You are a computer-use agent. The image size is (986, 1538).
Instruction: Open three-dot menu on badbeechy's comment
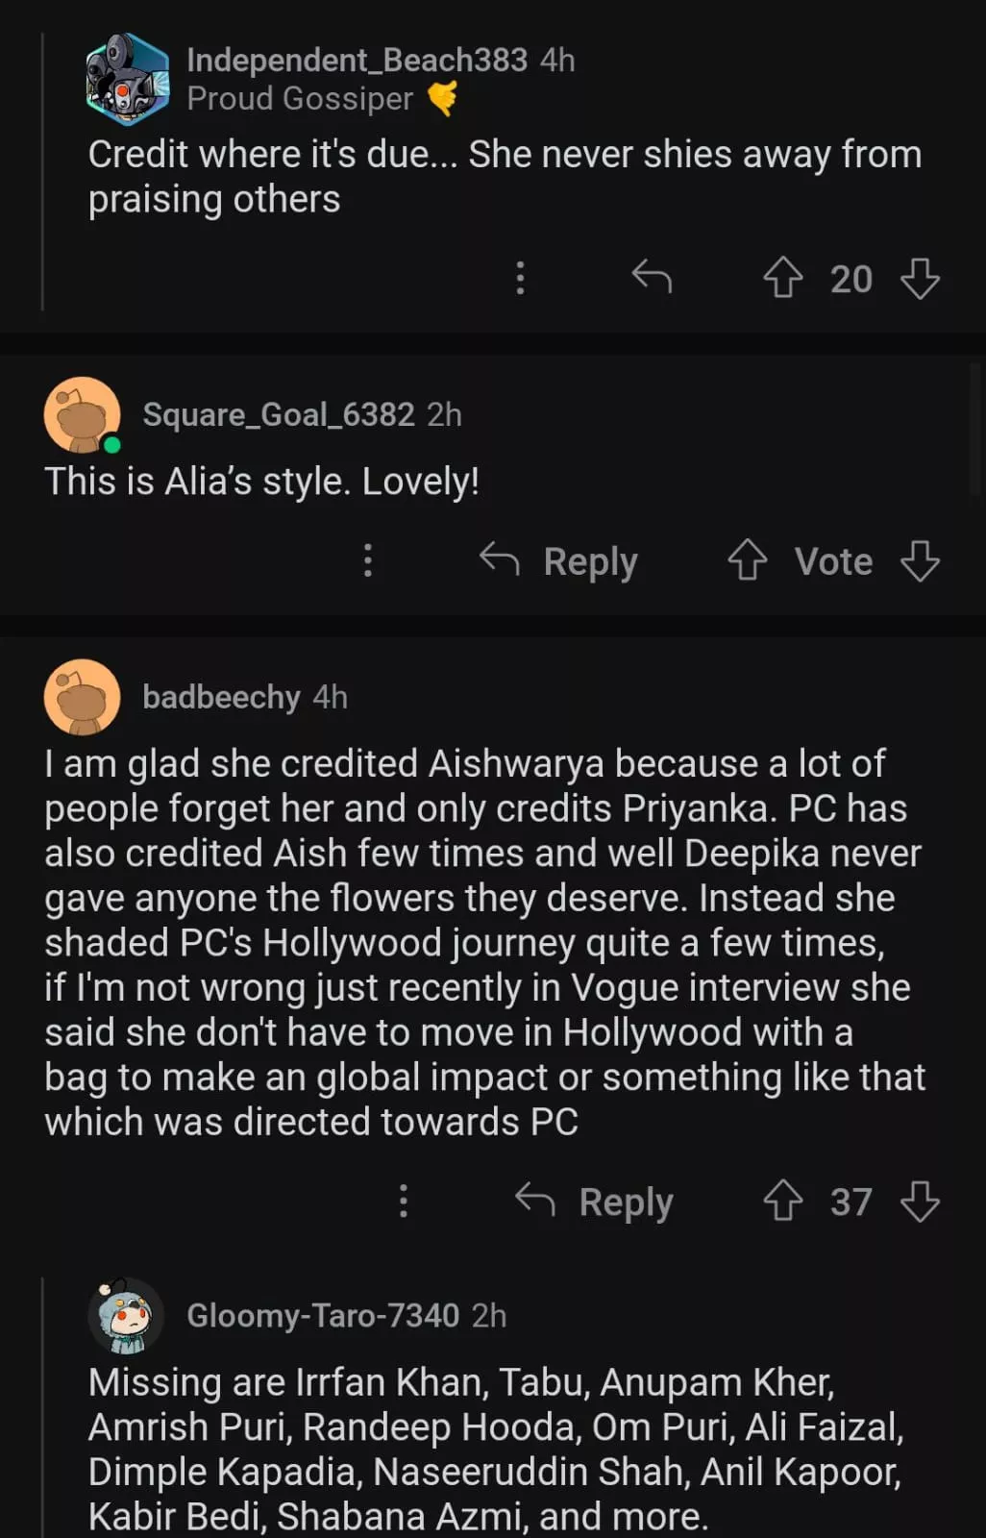tap(404, 1202)
